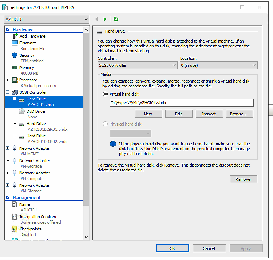Collapse the Management section header
Image resolution: width=273 pixels, height=260 pixels.
[7, 198]
